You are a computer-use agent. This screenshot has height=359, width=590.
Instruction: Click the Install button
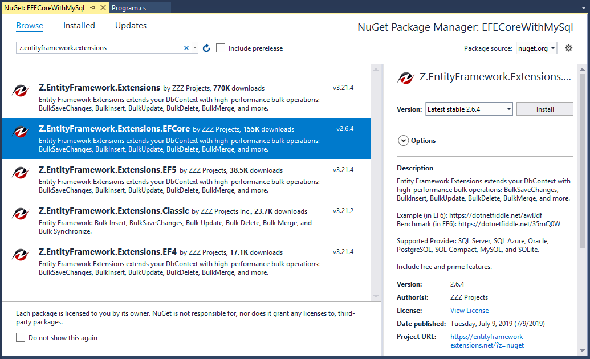pyautogui.click(x=545, y=109)
